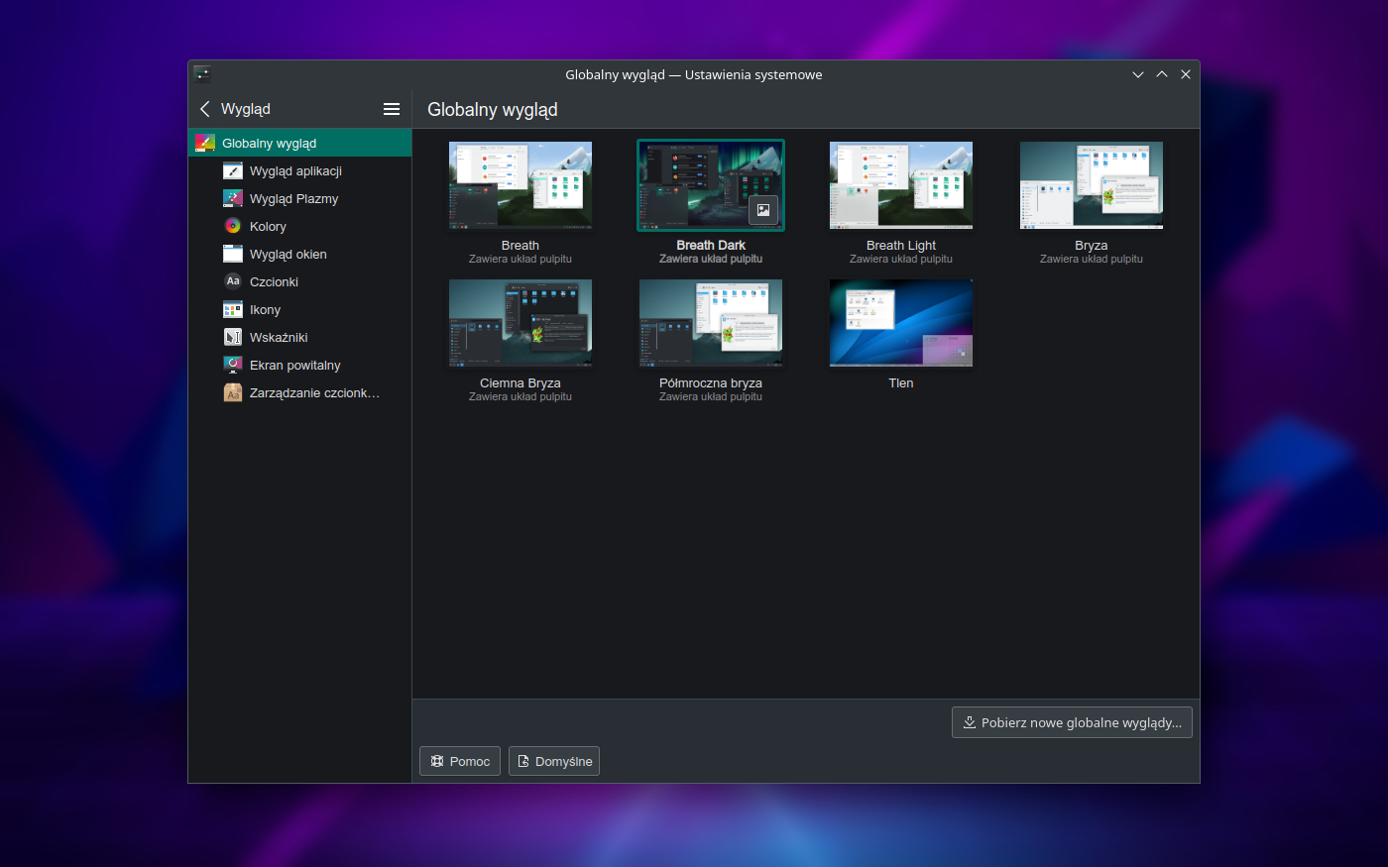Screen dimensions: 1388x867
Task: Click the Kolory color wheel icon
Action: point(233,226)
